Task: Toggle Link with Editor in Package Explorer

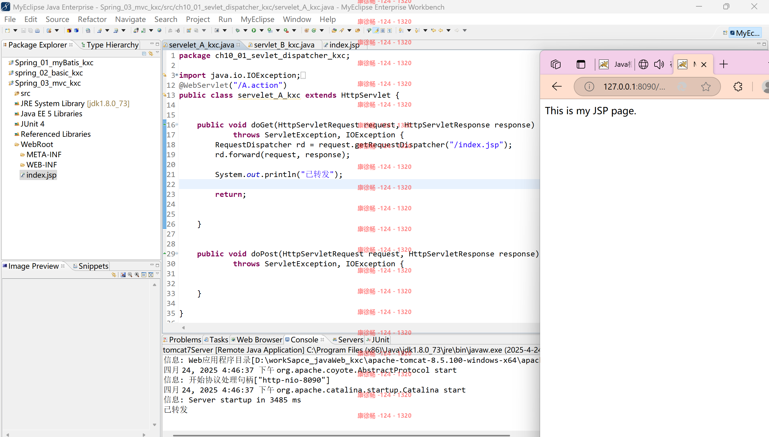Action: tap(151, 53)
